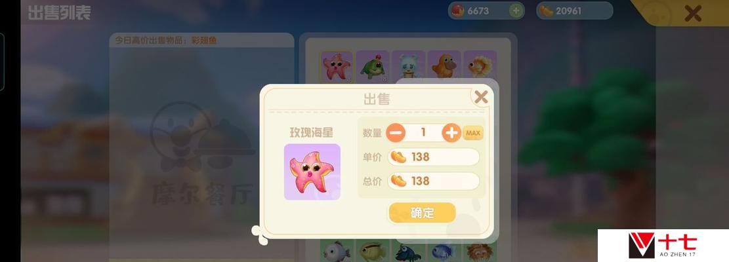Select the white pufferfish in the bottom row
The width and height of the screenshot is (729, 262).
[x=337, y=252]
